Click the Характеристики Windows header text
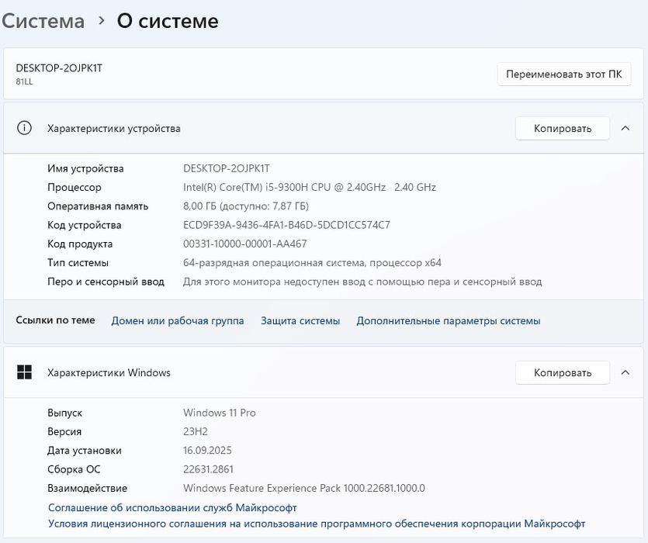Screen dimensions: 648x543 tap(109, 373)
